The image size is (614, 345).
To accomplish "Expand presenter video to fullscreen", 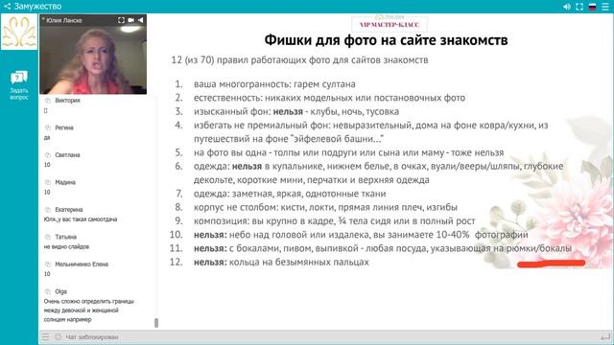I will point(121,20).
